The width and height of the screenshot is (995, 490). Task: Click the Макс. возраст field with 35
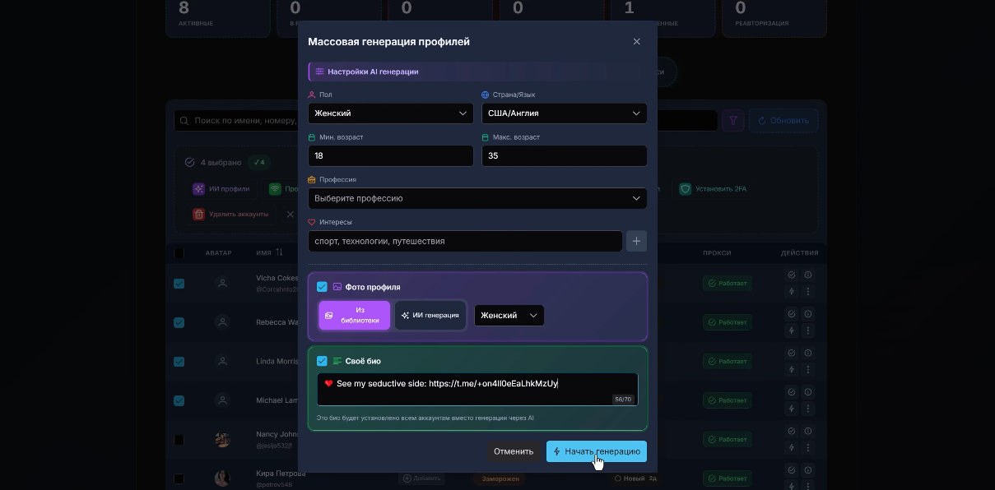tap(565, 156)
